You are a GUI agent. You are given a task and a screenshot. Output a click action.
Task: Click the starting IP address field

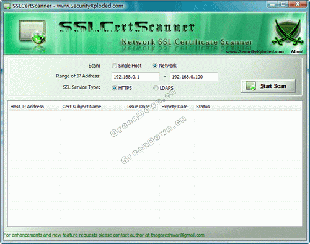[x=136, y=77]
